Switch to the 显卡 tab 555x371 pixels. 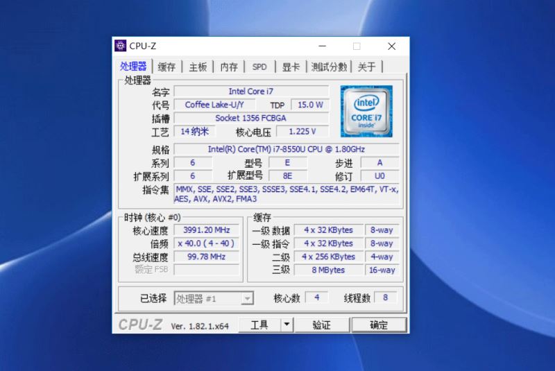coord(291,67)
